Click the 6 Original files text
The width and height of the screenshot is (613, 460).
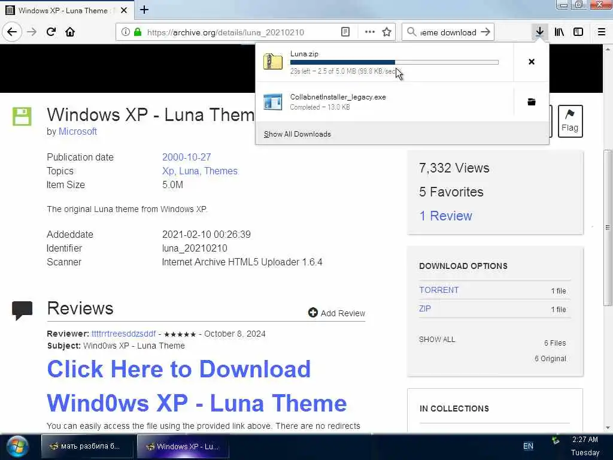pos(551,359)
